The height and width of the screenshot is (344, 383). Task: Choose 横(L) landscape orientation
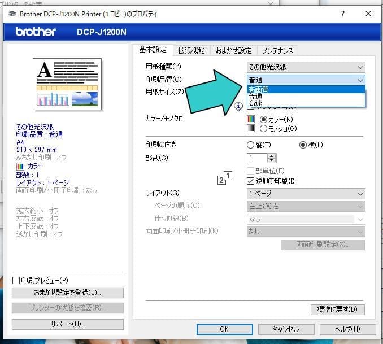click(x=303, y=145)
